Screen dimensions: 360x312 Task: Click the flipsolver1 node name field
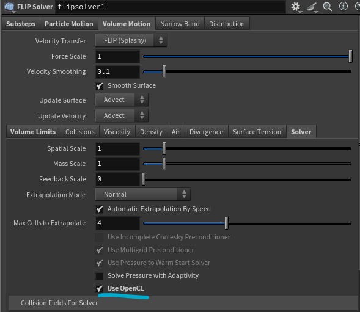171,7
